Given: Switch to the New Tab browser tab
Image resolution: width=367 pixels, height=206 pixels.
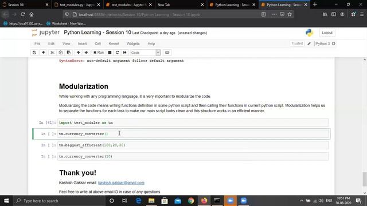Looking at the screenshot, I should [x=181, y=5].
